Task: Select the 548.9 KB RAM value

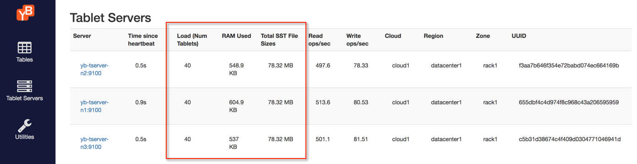Action: 236,69
